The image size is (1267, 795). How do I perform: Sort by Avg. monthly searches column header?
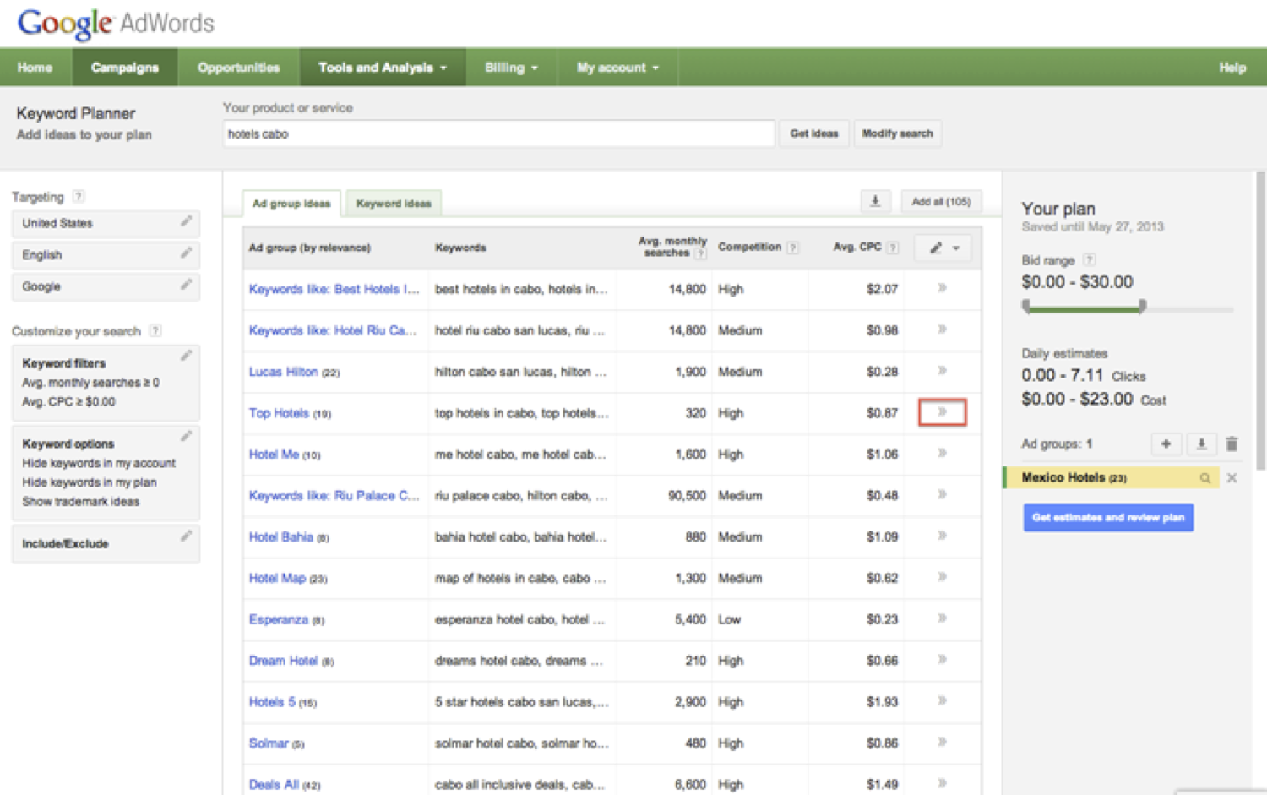(x=672, y=247)
